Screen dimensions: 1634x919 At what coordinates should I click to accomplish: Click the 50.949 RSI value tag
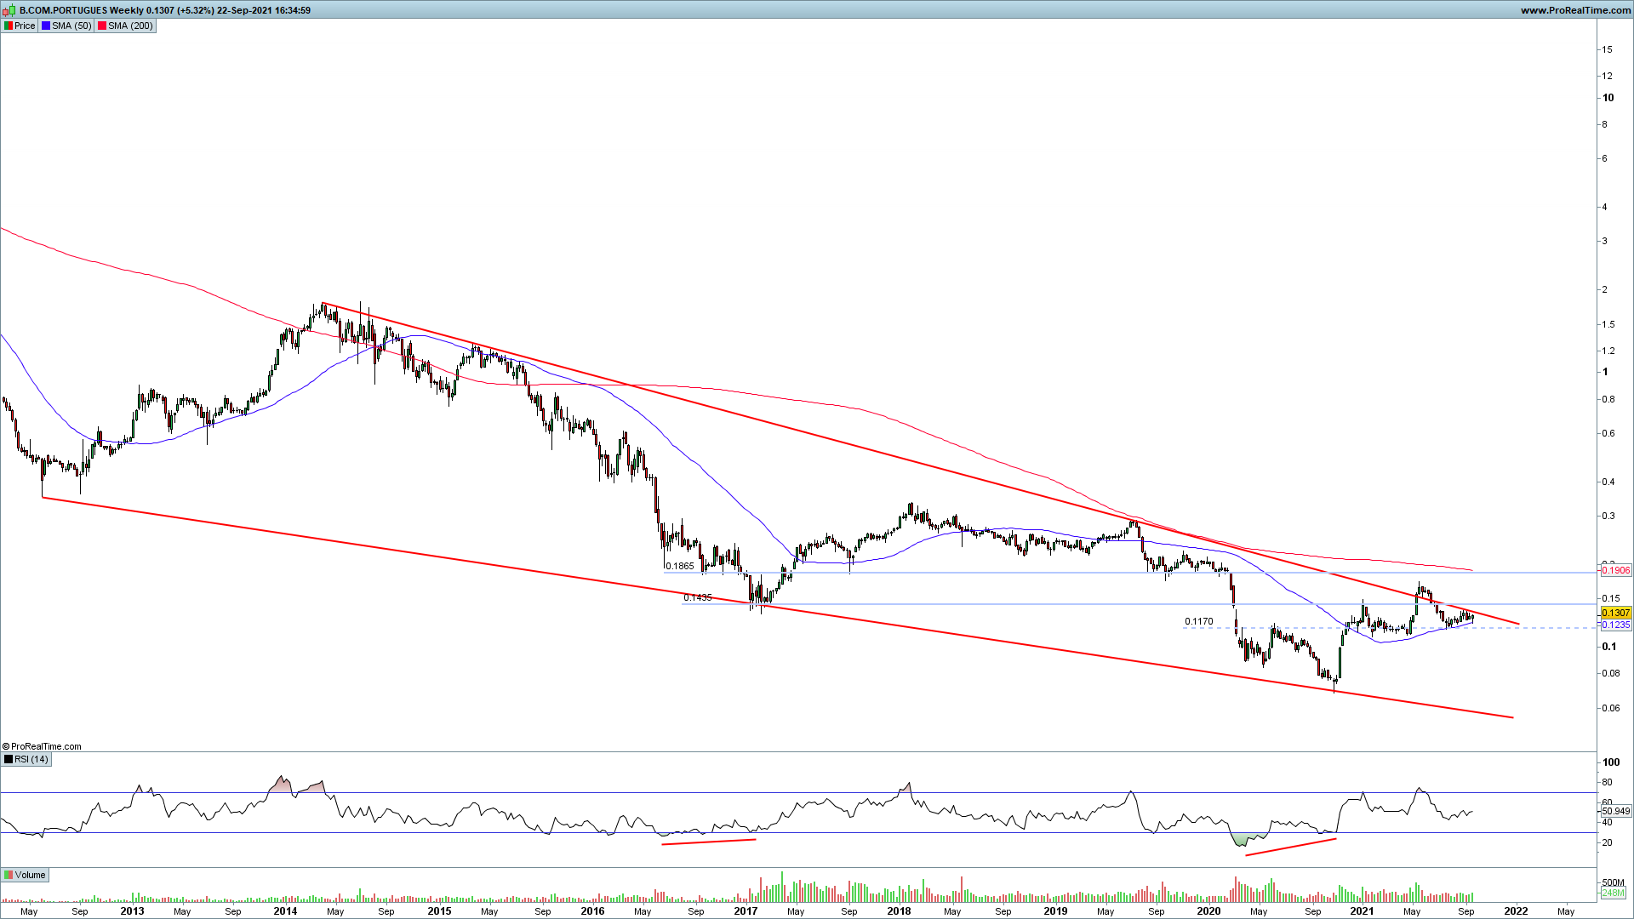[x=1615, y=811]
